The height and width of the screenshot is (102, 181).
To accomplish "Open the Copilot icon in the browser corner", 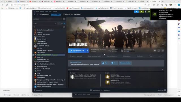I will click(179, 5).
